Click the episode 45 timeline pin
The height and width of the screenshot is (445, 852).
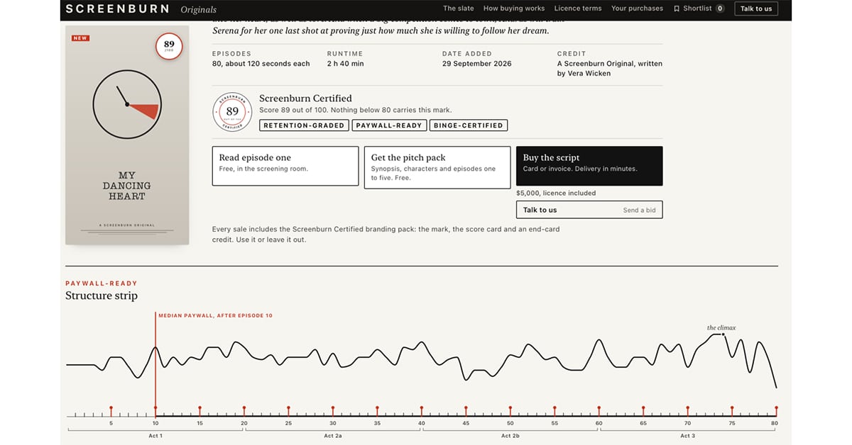pos(466,412)
